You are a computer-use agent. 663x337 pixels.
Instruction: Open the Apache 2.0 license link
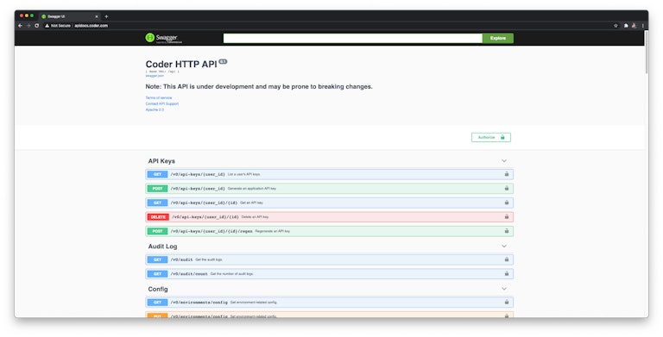(155, 109)
